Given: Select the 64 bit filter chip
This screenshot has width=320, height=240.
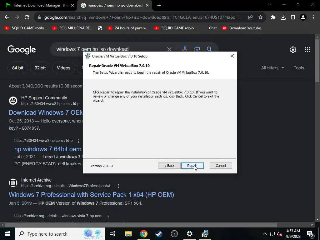Looking at the screenshot, I should click(18, 68).
